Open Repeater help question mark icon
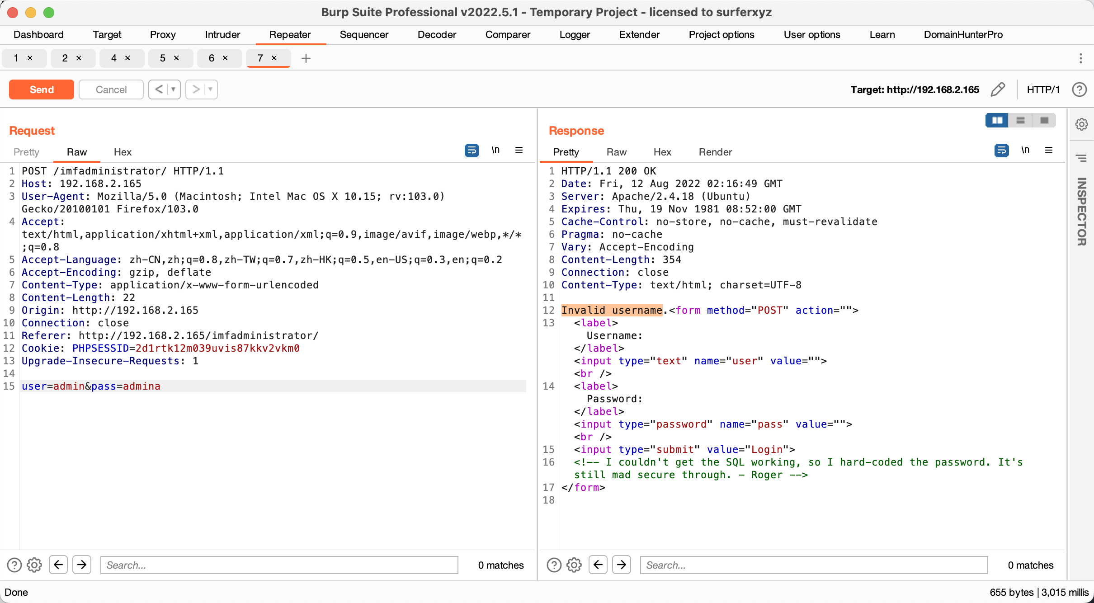The width and height of the screenshot is (1094, 603). [x=1080, y=90]
